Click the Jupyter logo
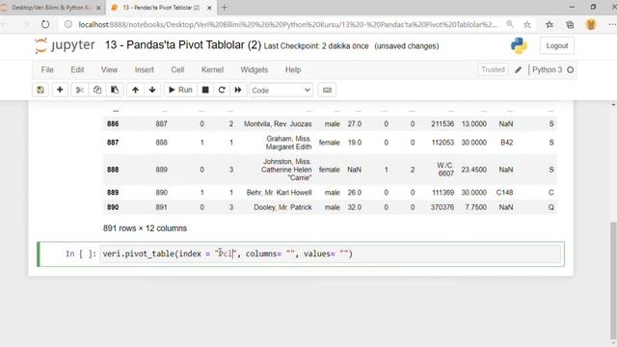The height and width of the screenshot is (347, 617). 65,45
